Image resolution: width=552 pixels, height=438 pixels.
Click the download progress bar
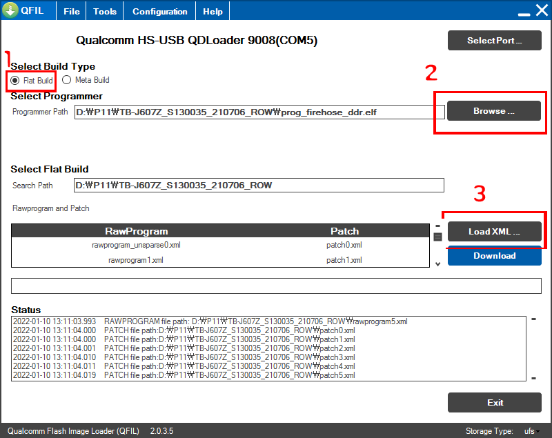pos(276,286)
